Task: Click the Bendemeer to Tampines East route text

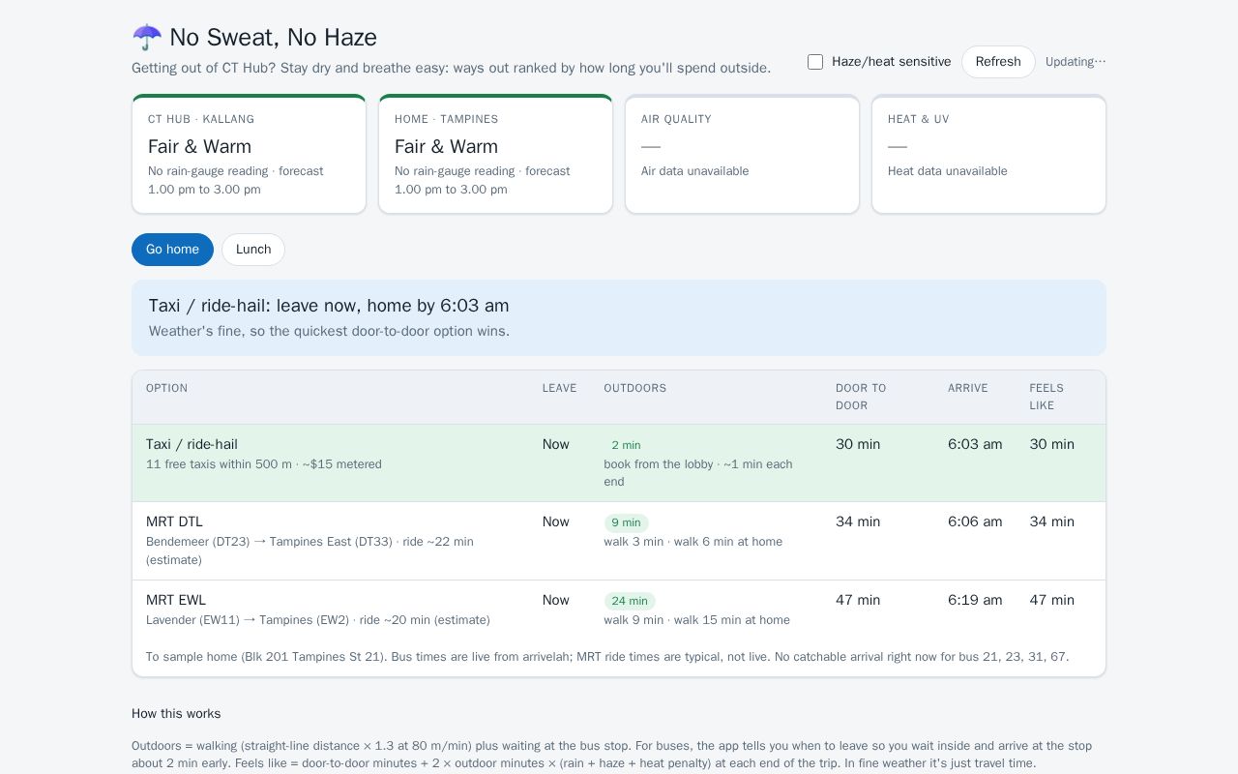Action: [309, 551]
